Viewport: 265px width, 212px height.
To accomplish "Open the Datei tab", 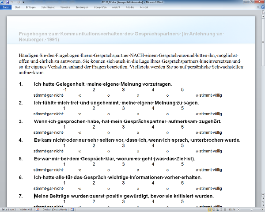I will [x=6, y=8].
